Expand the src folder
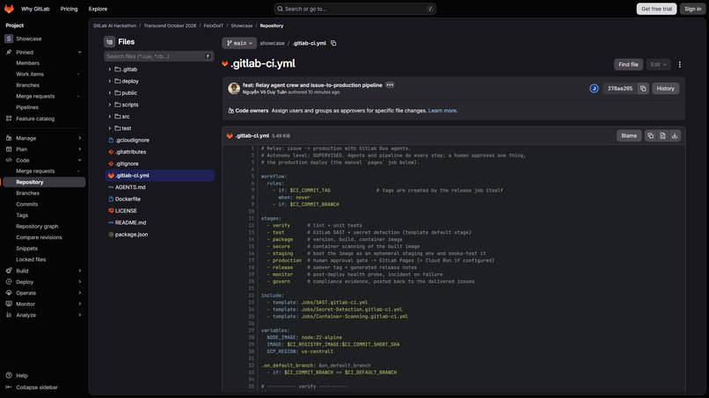 [109, 117]
